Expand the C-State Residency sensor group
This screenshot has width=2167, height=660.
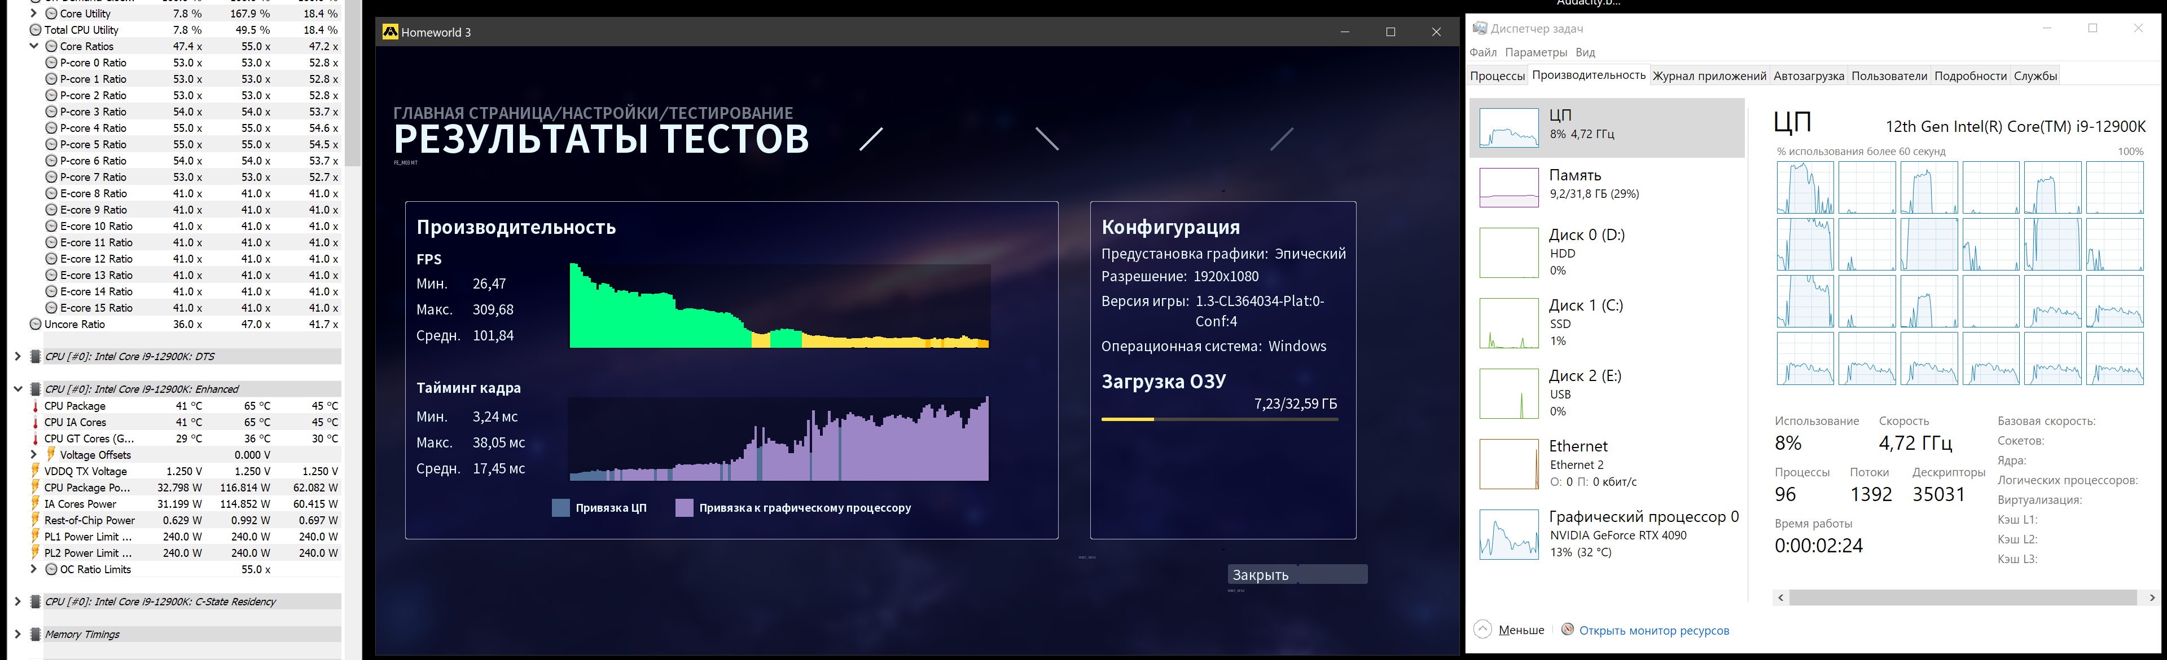click(x=17, y=602)
